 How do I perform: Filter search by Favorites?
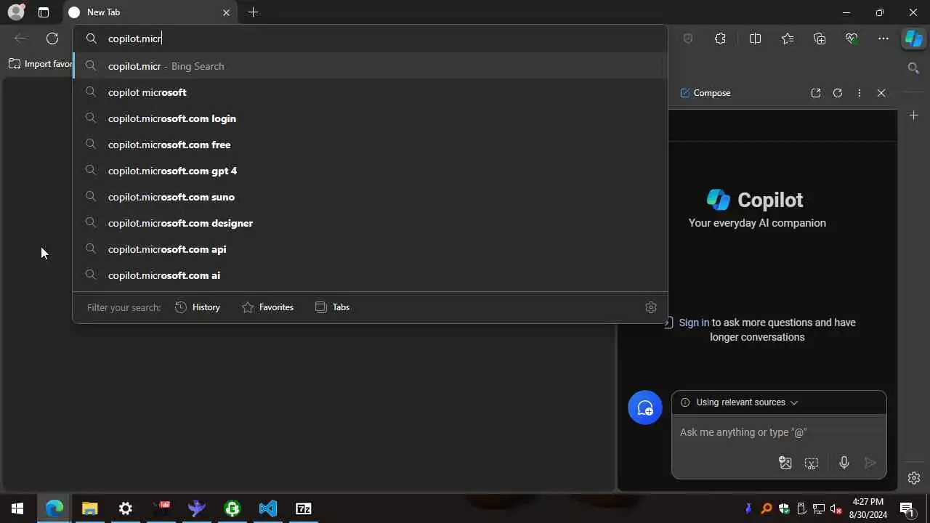tap(267, 307)
